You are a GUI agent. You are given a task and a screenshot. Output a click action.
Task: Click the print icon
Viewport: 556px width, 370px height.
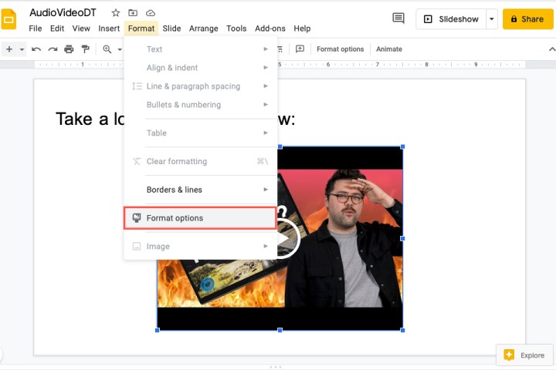(69, 49)
